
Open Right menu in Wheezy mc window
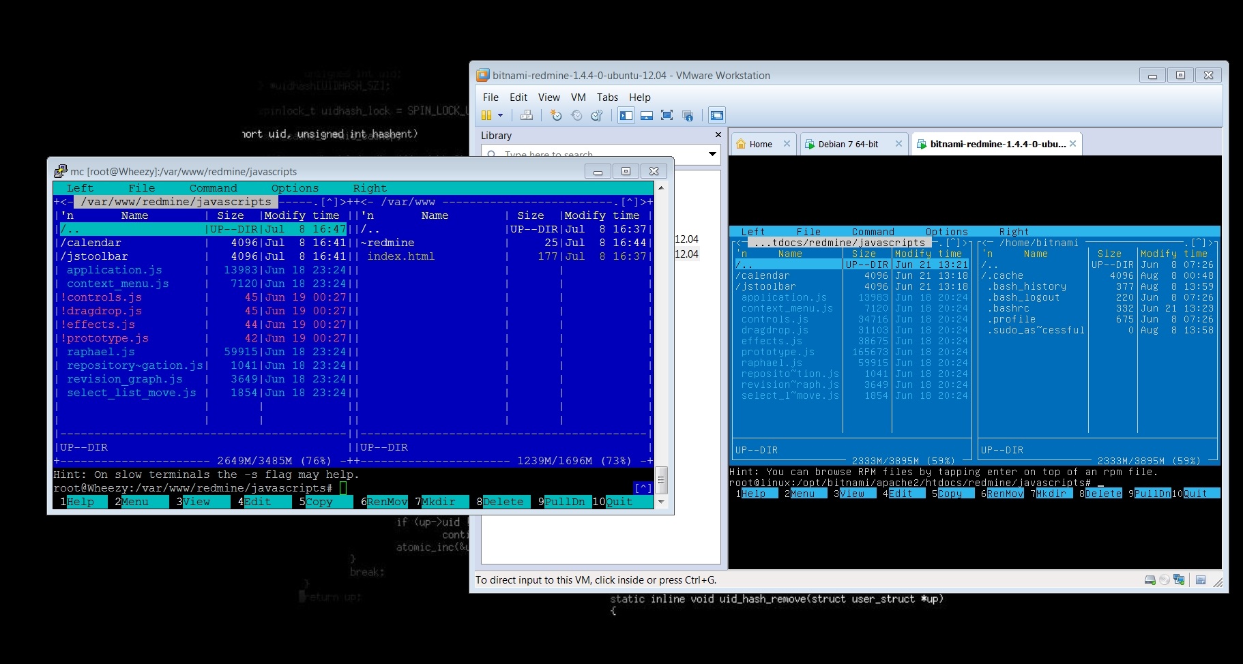pos(370,188)
